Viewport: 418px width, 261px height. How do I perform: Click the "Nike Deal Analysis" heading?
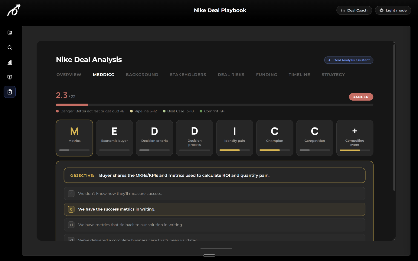(89, 60)
